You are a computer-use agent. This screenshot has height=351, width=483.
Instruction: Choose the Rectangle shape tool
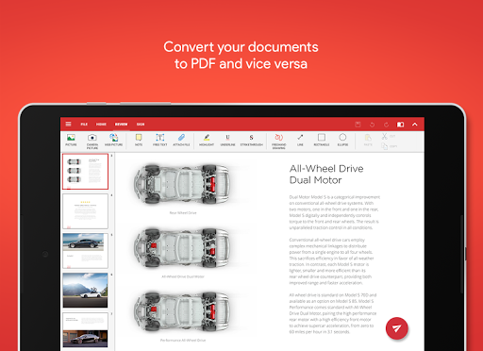pyautogui.click(x=322, y=140)
